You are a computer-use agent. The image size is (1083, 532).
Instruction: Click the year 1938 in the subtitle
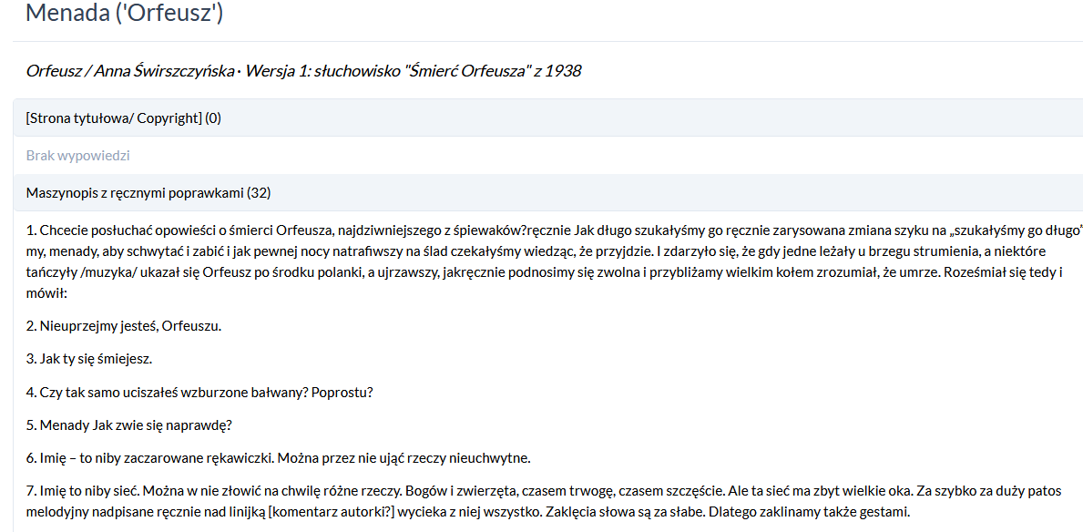(x=563, y=70)
